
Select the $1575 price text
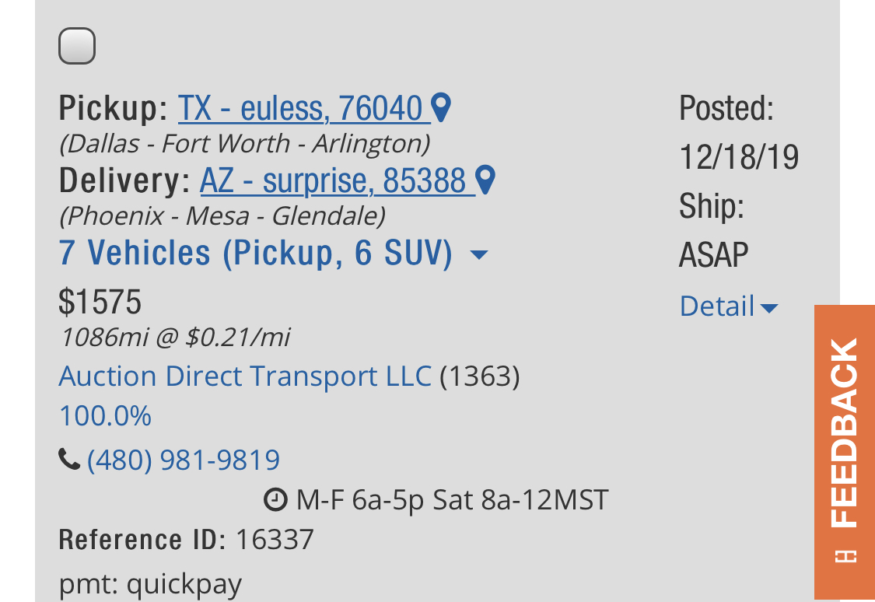100,302
